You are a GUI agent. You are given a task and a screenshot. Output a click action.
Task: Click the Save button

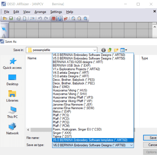[x=150, y=138]
